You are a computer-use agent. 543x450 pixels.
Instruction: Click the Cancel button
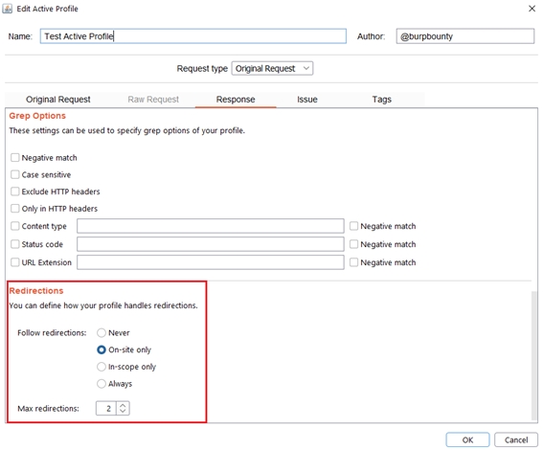[516, 440]
